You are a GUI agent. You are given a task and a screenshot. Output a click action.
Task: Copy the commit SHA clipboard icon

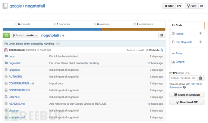[162, 50]
